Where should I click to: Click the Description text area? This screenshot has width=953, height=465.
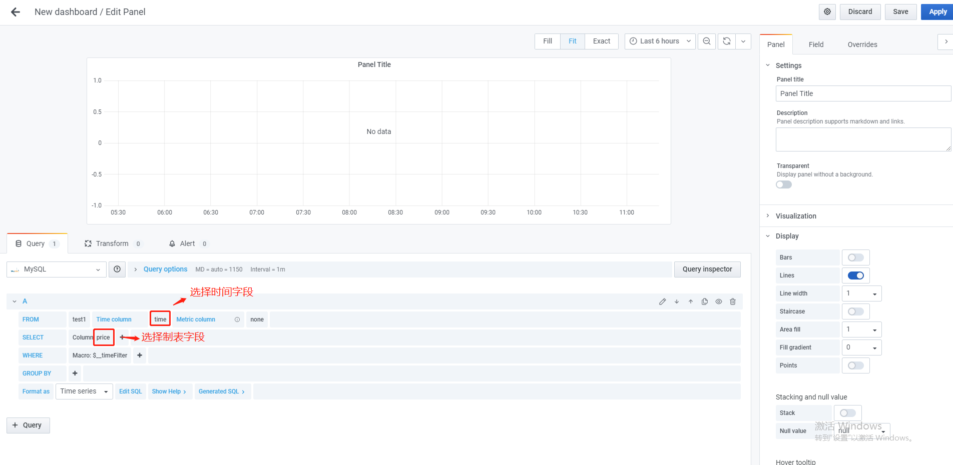[x=863, y=139]
